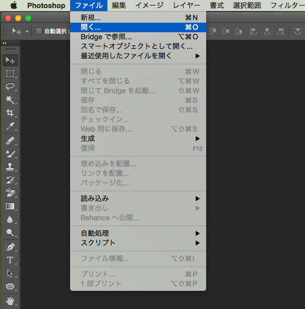The width and height of the screenshot is (305, 309).
Task: Select the Magic Wand tool
Action: (x=10, y=99)
